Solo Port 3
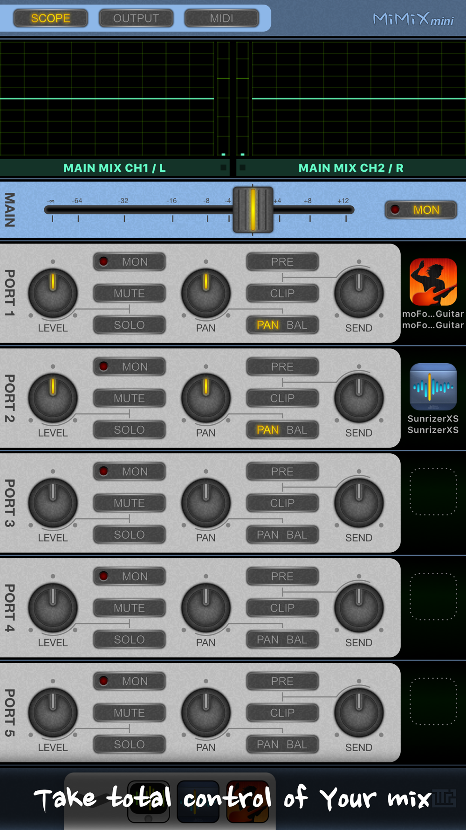Screen dimensions: 466x830 pos(130,535)
